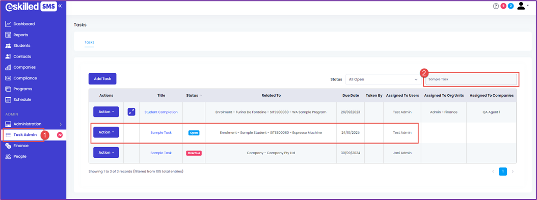
Task: Open the Status filter dropdown showing All Open
Action: click(383, 79)
